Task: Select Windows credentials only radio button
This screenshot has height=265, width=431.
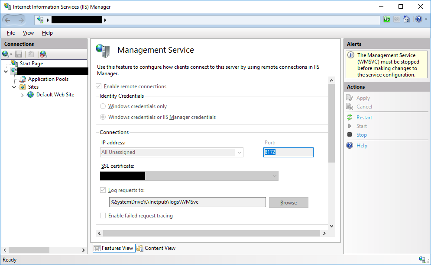Action: (103, 106)
